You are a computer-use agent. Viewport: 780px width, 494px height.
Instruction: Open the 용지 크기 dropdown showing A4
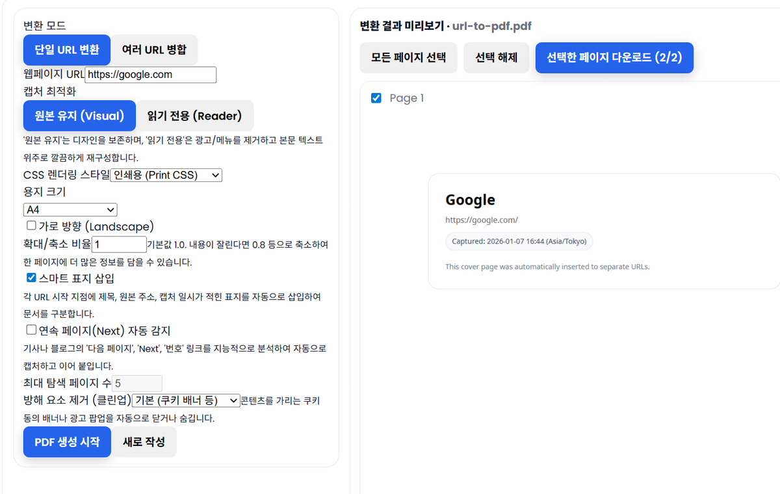click(x=70, y=209)
